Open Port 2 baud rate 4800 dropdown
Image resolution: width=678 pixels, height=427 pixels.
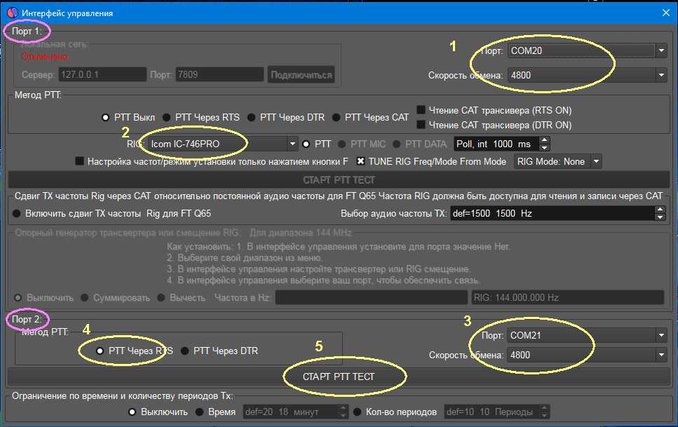587,355
